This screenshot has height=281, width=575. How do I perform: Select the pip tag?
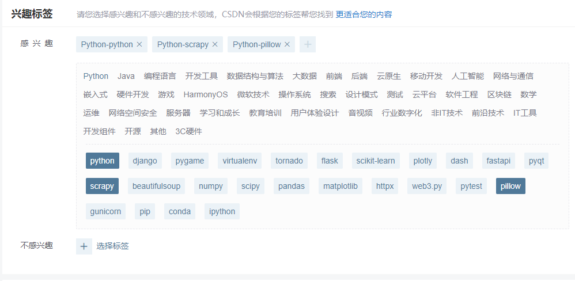145,211
